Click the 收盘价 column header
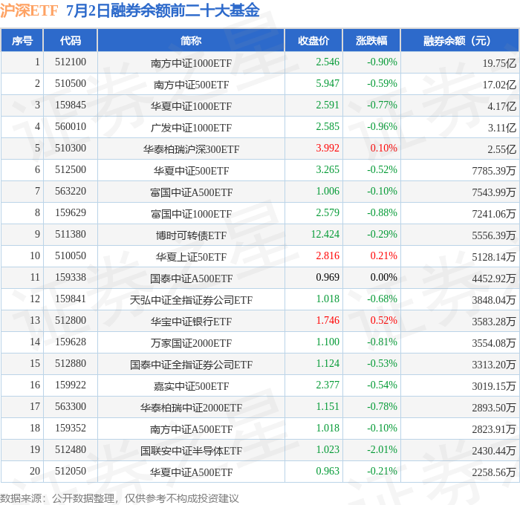This screenshot has height=505, width=520. coord(313,40)
